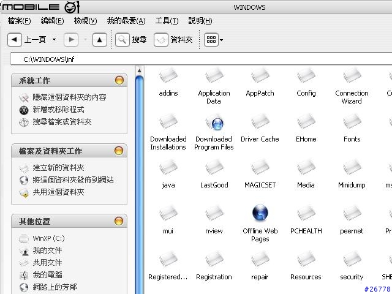Open the 說明(H) menu
The width and height of the screenshot is (392, 294).
coord(200,21)
